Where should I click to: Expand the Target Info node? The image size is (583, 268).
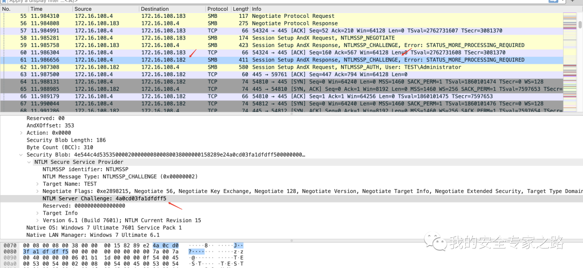tap(38, 213)
